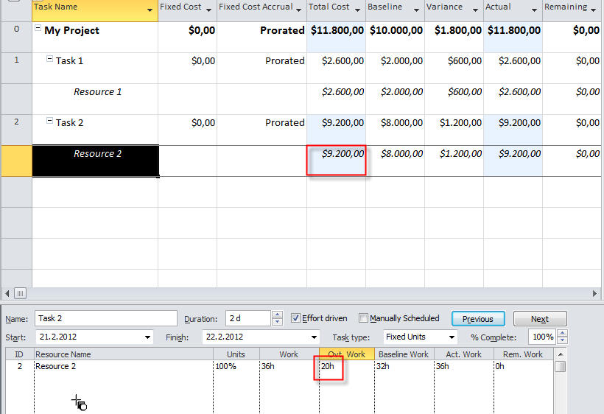Click the Variance column filter arrow

[475, 10]
